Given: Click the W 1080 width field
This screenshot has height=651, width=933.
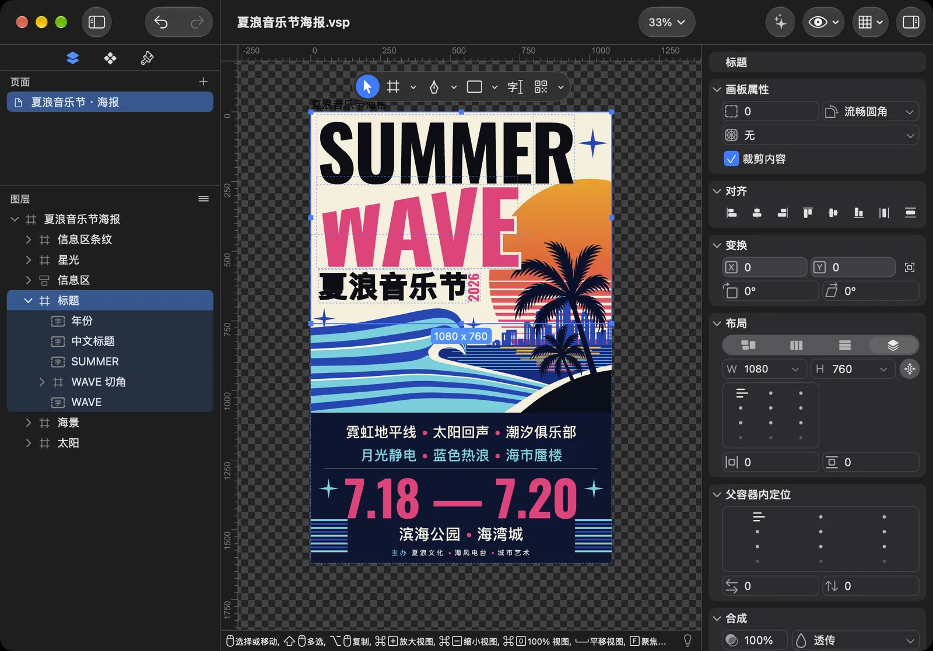Looking at the screenshot, I should pos(764,369).
